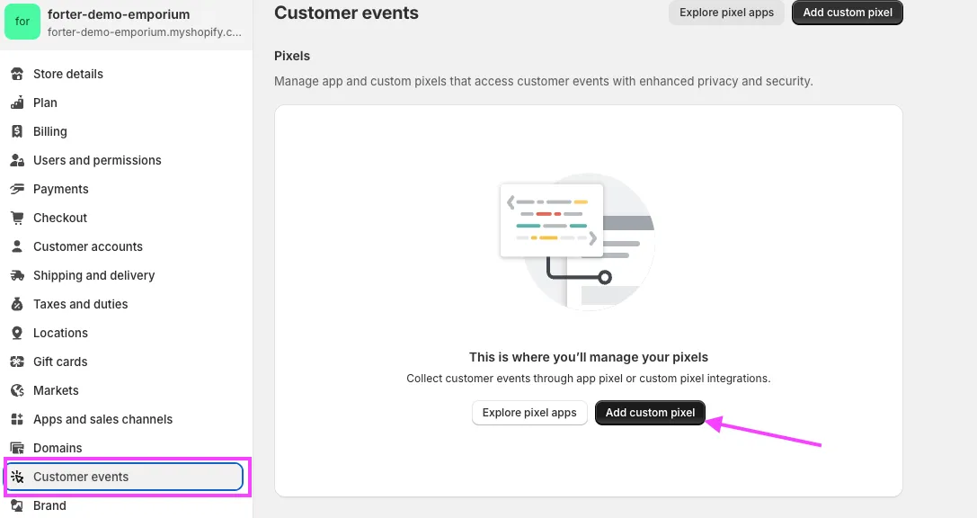The image size is (977, 518).
Task: Click Explore pixel apps in the header
Action: point(726,13)
